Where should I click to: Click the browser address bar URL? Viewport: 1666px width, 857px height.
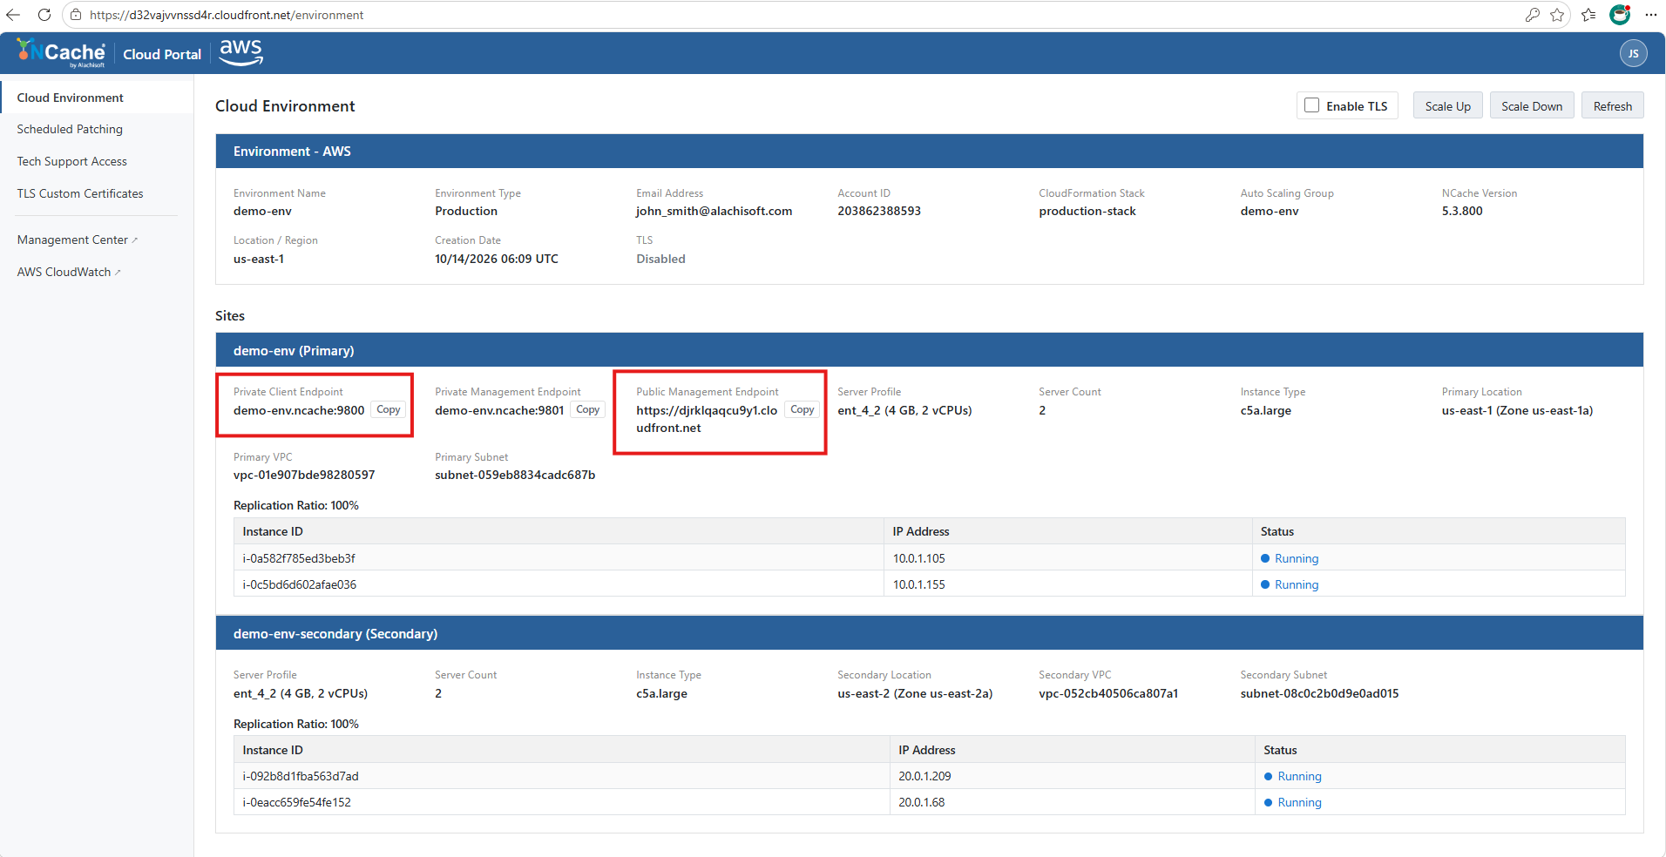pos(227,15)
